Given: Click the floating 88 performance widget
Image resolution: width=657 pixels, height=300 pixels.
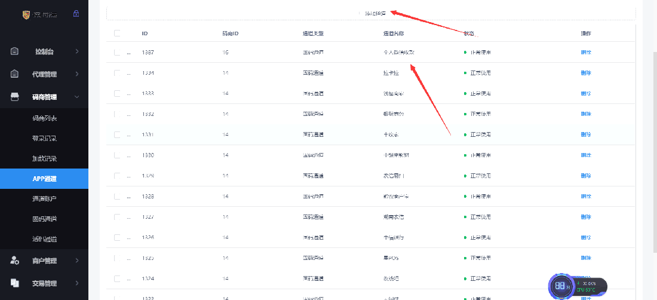Looking at the screenshot, I should (578, 286).
